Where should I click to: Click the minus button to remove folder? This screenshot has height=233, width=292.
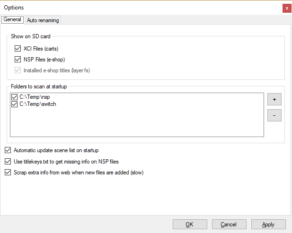coord(274,115)
